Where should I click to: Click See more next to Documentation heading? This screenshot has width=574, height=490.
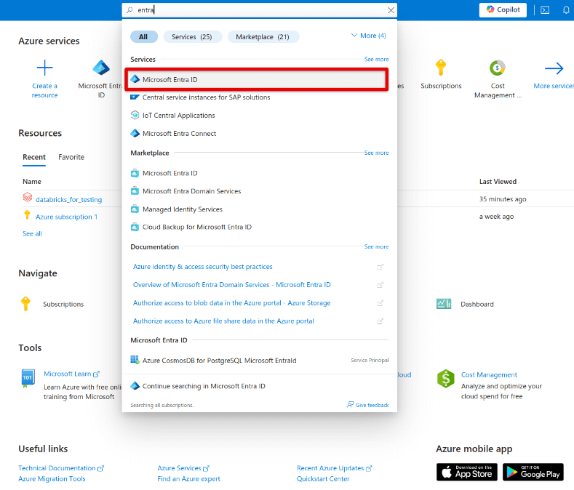coord(376,246)
